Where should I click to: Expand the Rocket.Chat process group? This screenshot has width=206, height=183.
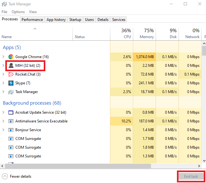(x=3, y=74)
